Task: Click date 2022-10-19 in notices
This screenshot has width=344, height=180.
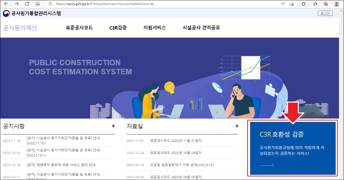Action: [12, 165]
